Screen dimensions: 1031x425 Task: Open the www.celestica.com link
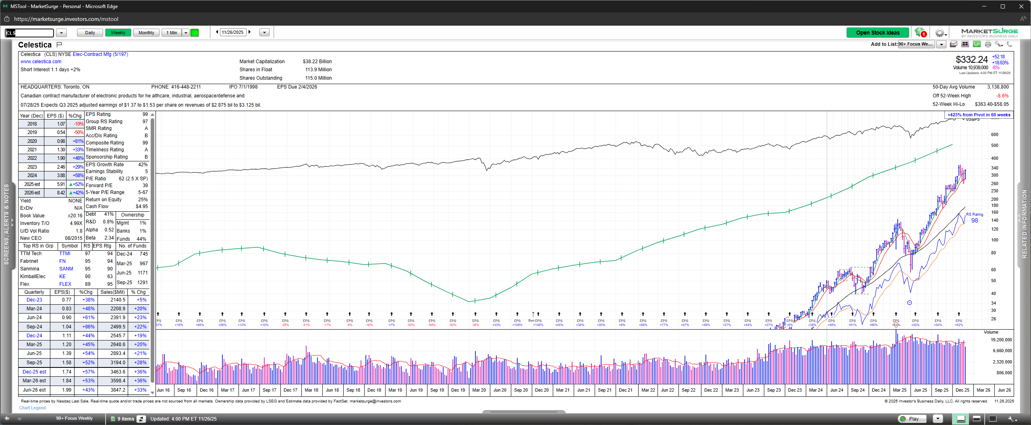point(41,62)
